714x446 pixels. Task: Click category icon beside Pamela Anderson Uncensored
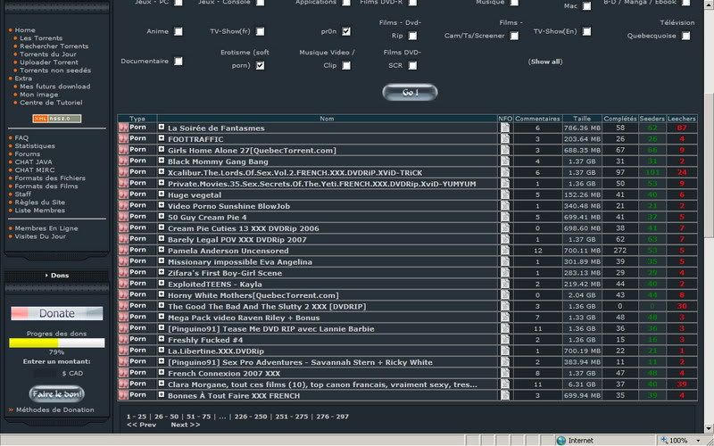tap(123, 251)
